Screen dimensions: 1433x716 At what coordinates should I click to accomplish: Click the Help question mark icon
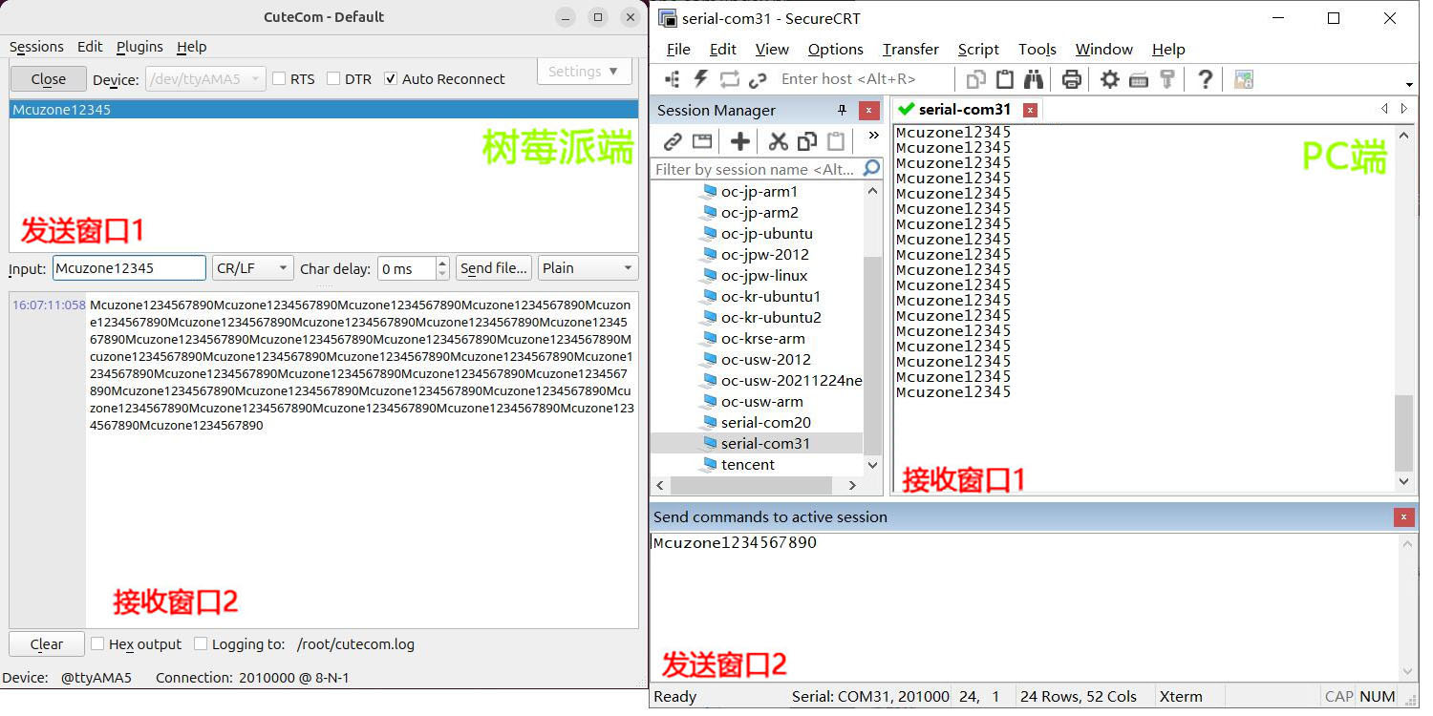(x=1206, y=79)
